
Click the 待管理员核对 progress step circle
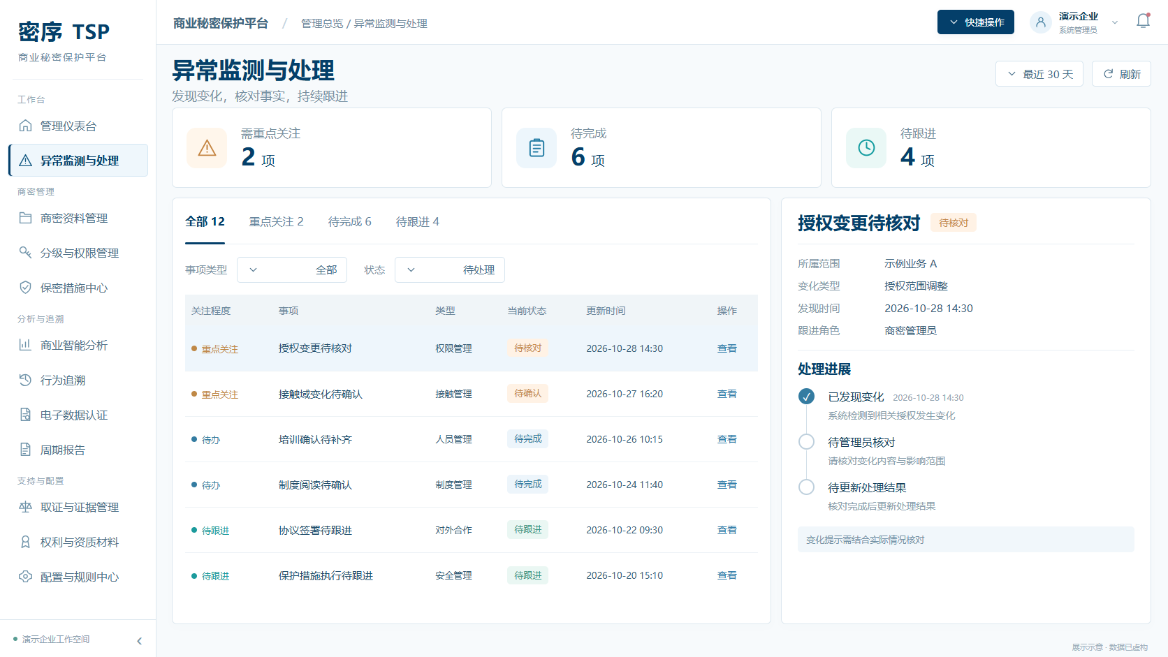[806, 442]
